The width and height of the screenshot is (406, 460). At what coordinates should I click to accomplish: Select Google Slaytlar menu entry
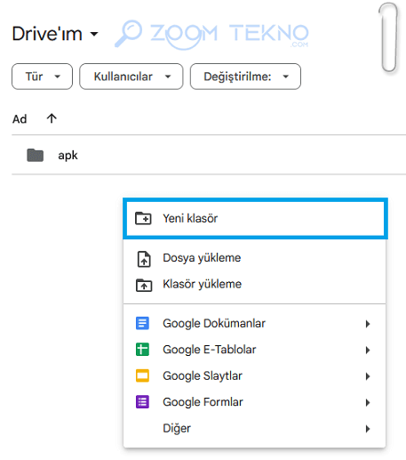[x=255, y=375]
